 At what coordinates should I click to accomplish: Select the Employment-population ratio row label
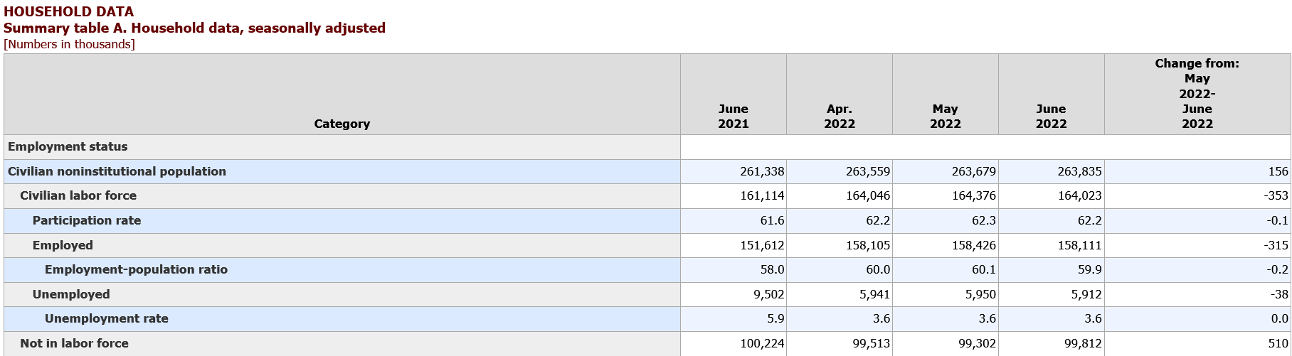(136, 269)
